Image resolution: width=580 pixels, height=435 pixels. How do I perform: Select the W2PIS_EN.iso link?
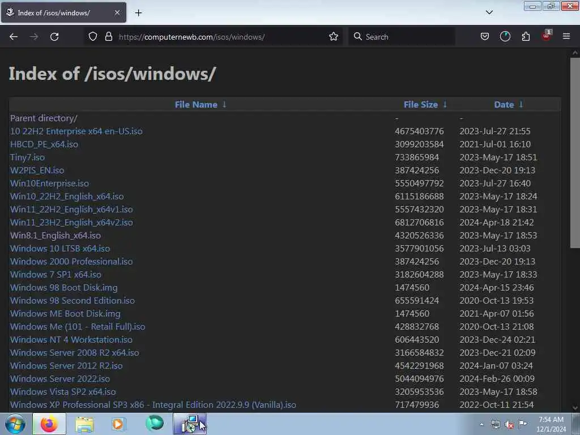[37, 170]
